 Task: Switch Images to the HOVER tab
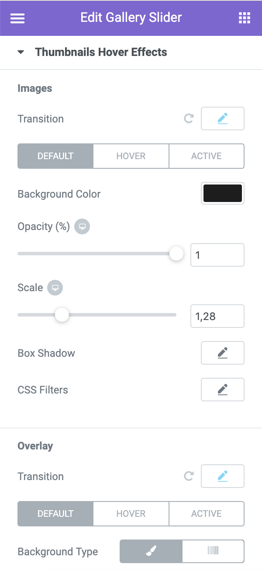(131, 156)
